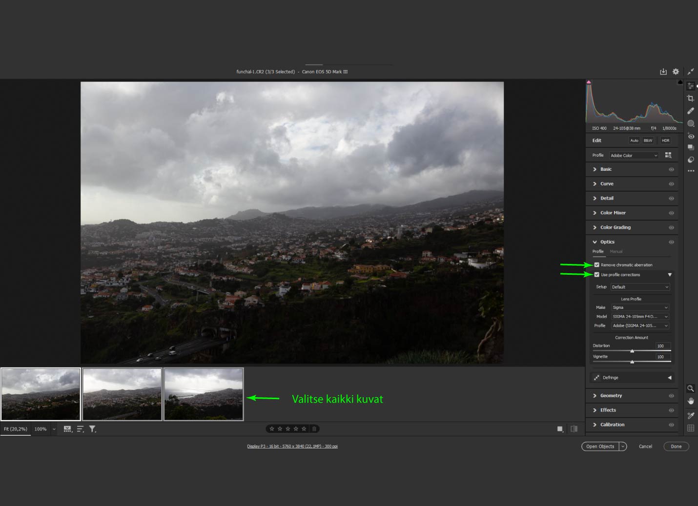Select the third filmstrip thumbnail

pyautogui.click(x=204, y=394)
